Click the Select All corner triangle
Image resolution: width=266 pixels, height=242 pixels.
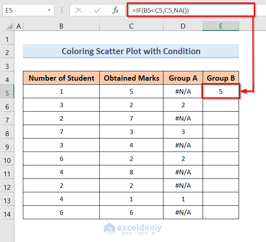(7, 26)
